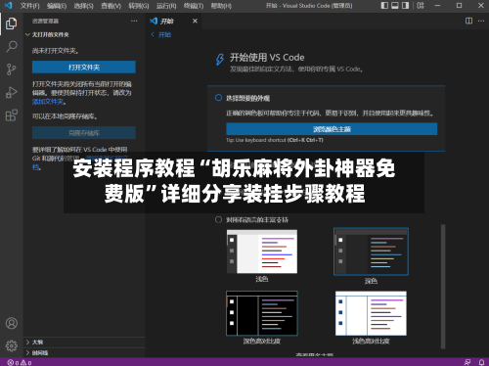Viewport: 489px width, 366px height.
Task: Select the step circle below the banner
Action: click(218, 219)
